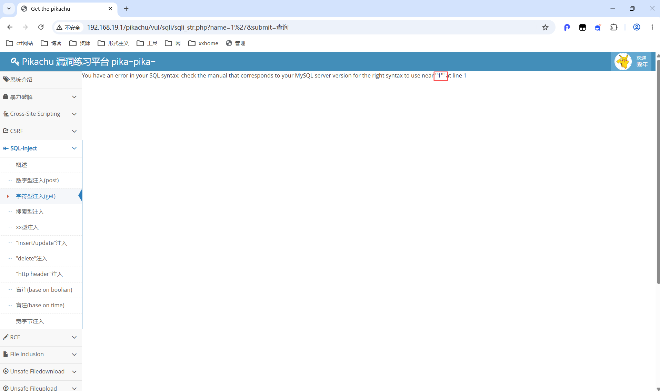Open the CSRF menu label
The height and width of the screenshot is (391, 660).
(x=17, y=131)
